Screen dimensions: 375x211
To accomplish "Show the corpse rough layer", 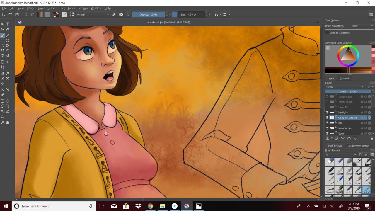I will [x=327, y=102].
